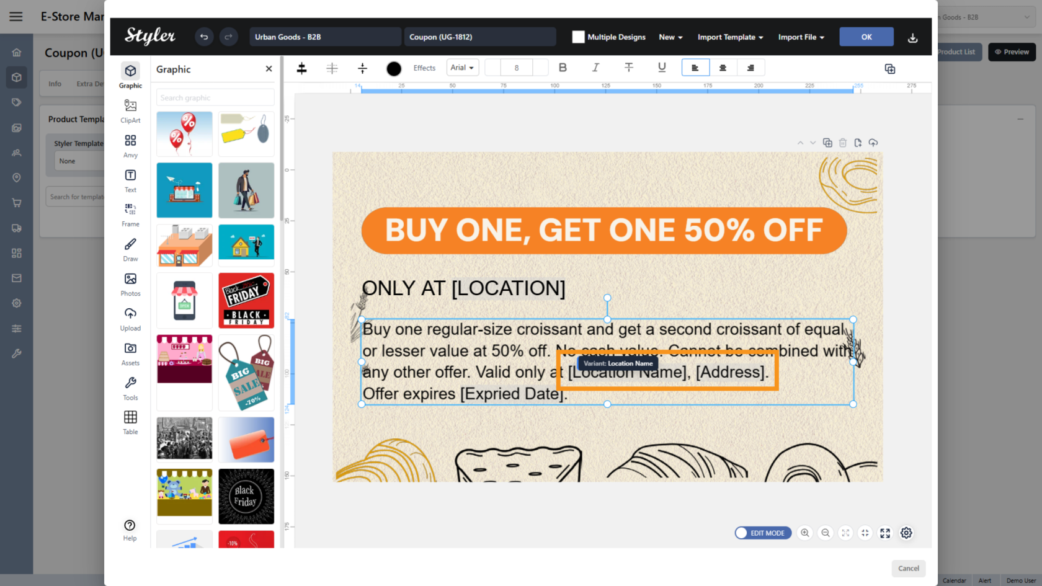Apply strikethrough formatting
1042x586 pixels.
[x=628, y=68]
